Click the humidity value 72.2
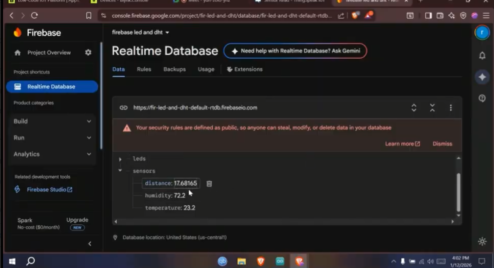Image resolution: width=494 pixels, height=268 pixels. tap(180, 196)
